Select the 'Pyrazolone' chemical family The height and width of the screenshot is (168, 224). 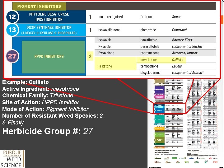(x=106, y=53)
